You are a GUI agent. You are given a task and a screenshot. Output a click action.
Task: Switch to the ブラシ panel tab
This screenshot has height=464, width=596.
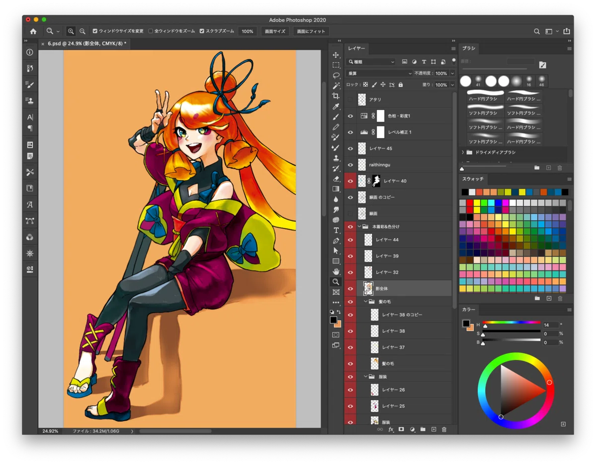point(469,48)
